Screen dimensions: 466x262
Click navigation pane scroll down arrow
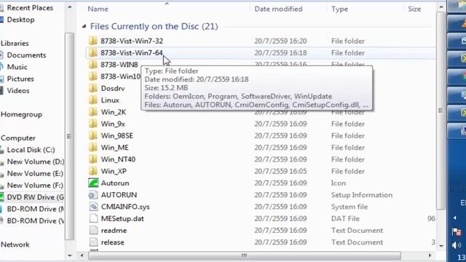[69, 255]
